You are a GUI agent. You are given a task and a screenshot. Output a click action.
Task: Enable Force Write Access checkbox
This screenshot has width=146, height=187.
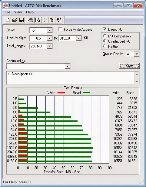pos(60,29)
